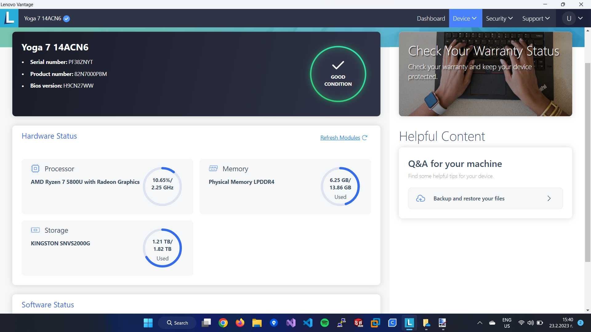Click AMD Ryzen 7 5800U processor name
This screenshot has height=332, width=591.
click(85, 182)
